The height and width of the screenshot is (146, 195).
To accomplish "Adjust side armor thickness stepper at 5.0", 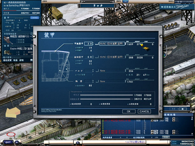I will pos(93,57).
